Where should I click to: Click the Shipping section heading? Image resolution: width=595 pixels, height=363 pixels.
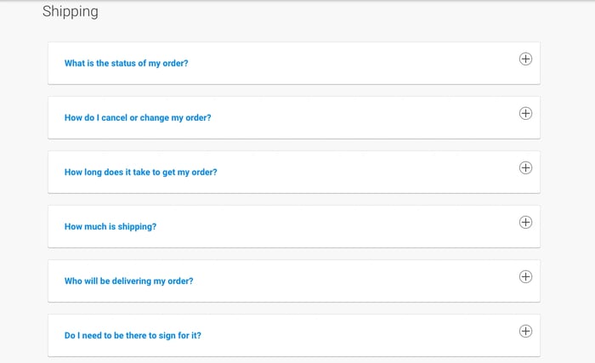click(x=71, y=12)
